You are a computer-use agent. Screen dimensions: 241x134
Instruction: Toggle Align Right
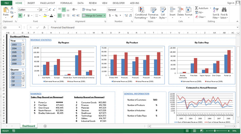[x=68, y=16]
